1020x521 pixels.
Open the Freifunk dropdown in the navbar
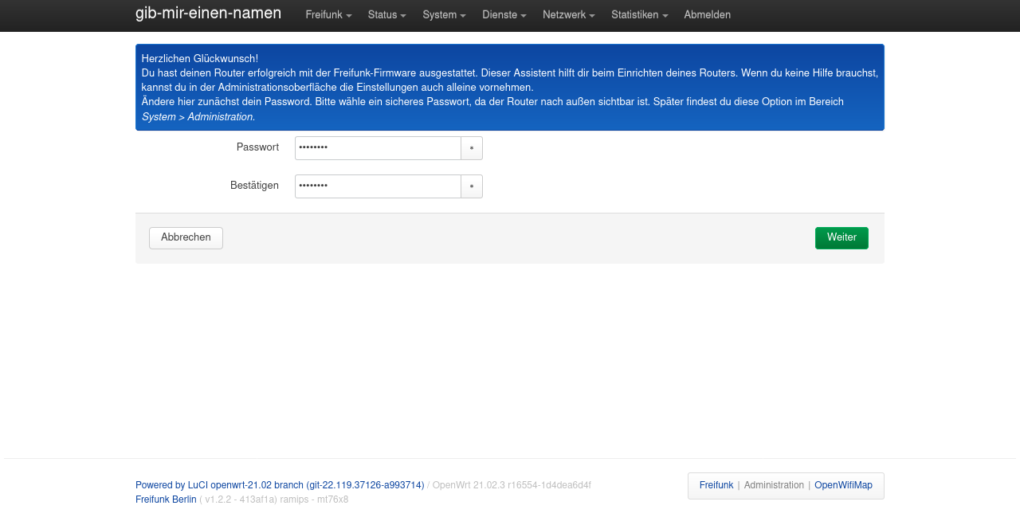(328, 15)
